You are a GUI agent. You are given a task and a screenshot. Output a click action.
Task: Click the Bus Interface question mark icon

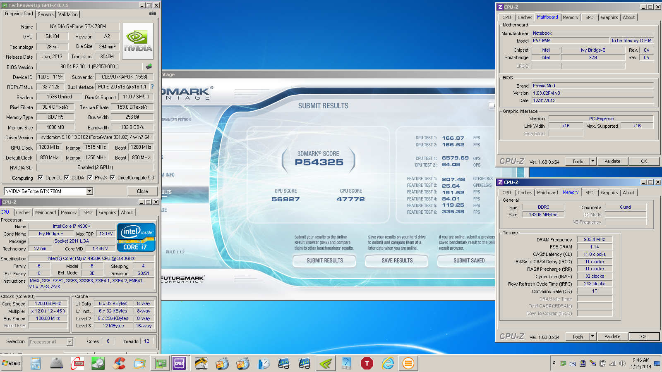(152, 87)
